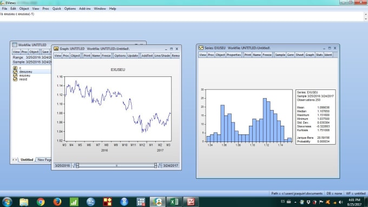This screenshot has width=368, height=207.
Task: Open the File menu
Action: click(4, 9)
